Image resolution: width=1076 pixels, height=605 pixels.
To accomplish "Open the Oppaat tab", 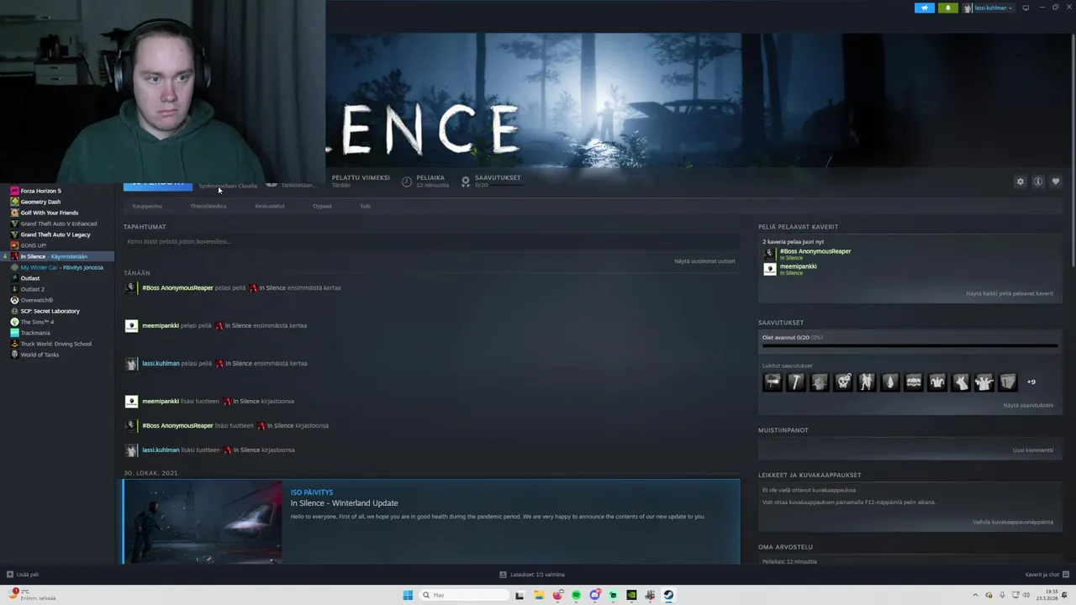I will (322, 206).
